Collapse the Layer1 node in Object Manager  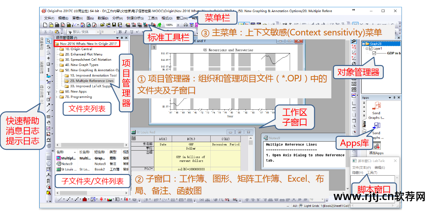click(x=367, y=49)
